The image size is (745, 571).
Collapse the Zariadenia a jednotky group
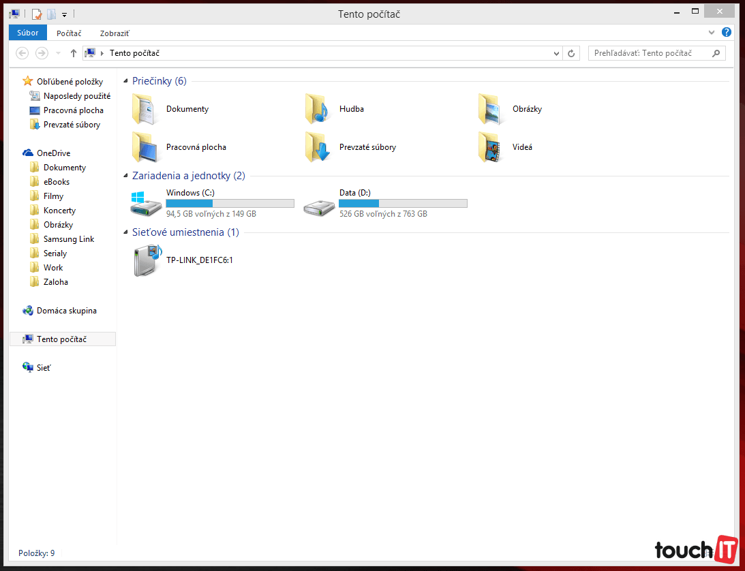tap(126, 176)
